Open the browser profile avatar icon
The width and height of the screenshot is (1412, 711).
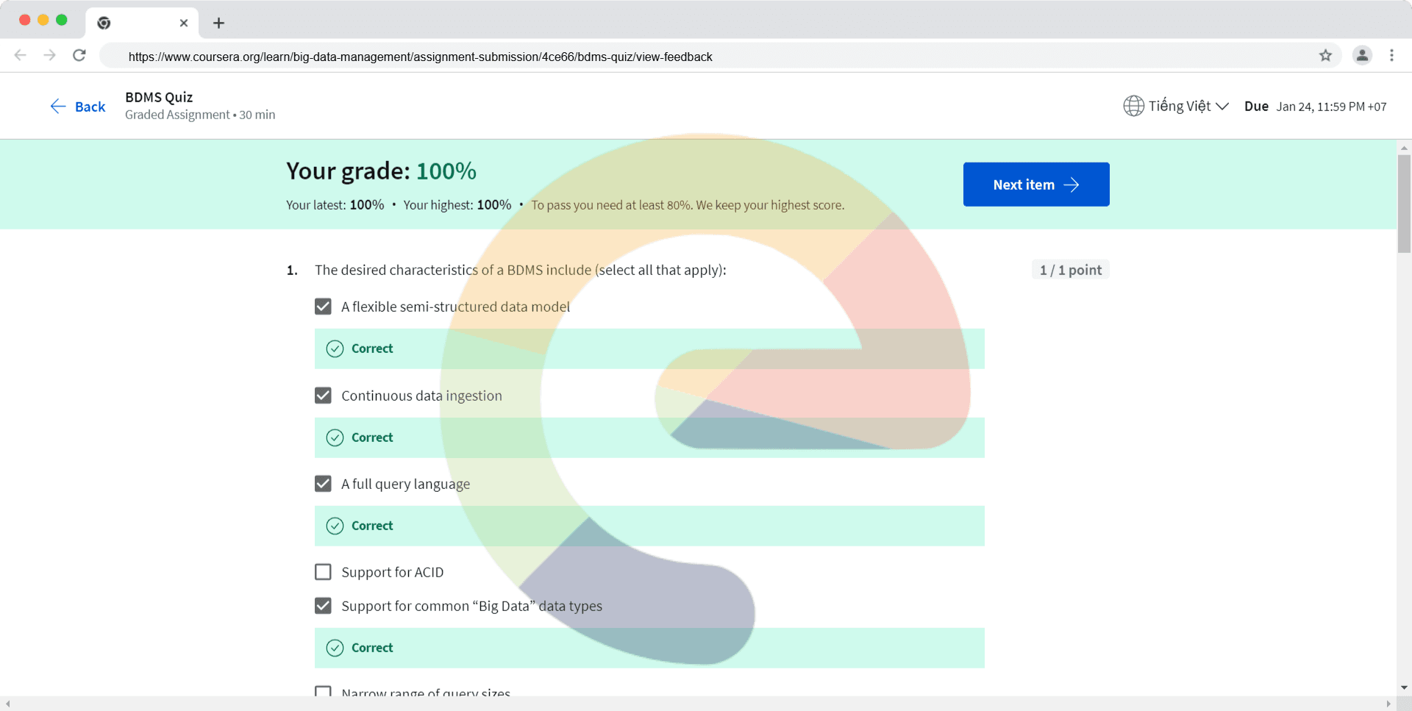(x=1362, y=55)
